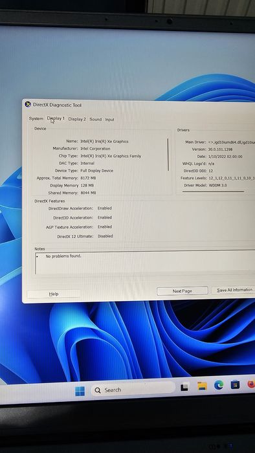Click the '8044 MB' shared memory value
This screenshot has width=255, height=453.
click(x=89, y=193)
